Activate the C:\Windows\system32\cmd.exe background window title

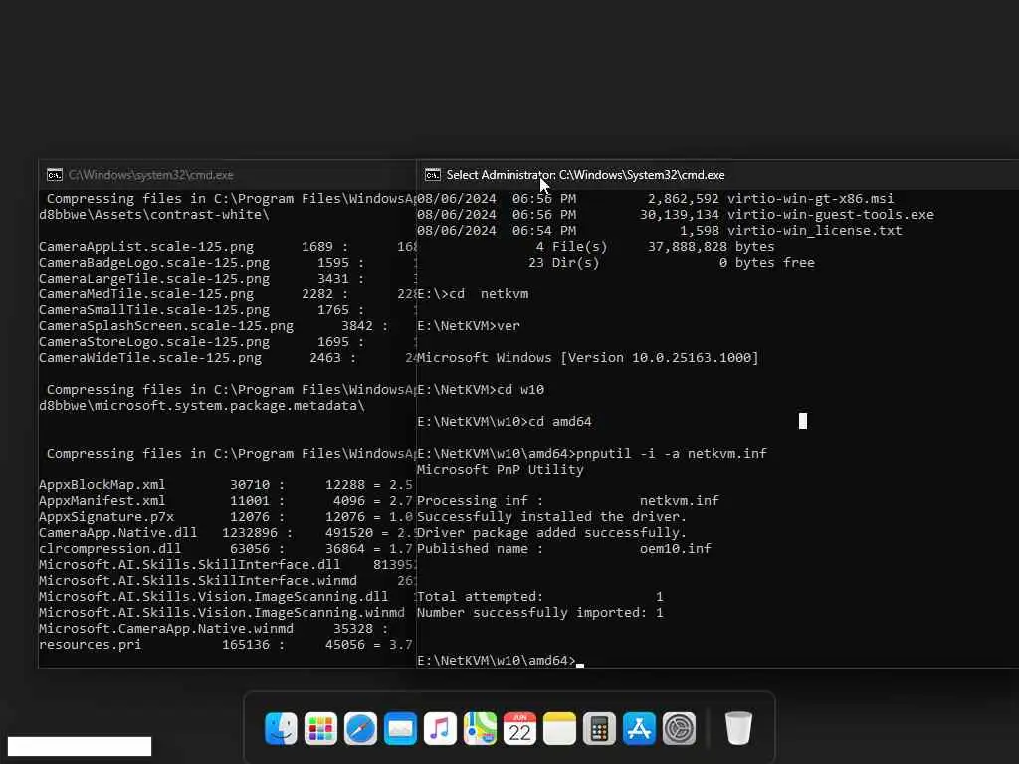click(151, 175)
